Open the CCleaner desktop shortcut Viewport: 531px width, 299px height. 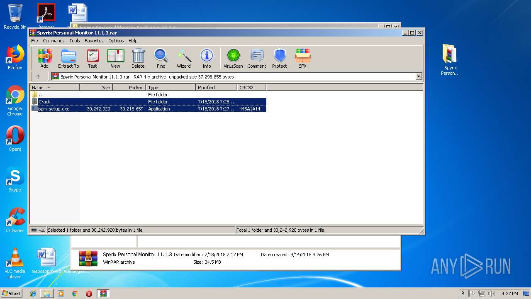[x=15, y=220]
